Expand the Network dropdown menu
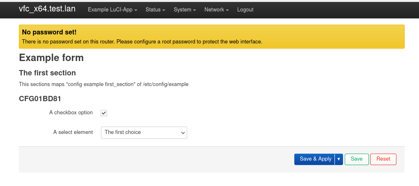This screenshot has height=186, width=419. [x=216, y=9]
